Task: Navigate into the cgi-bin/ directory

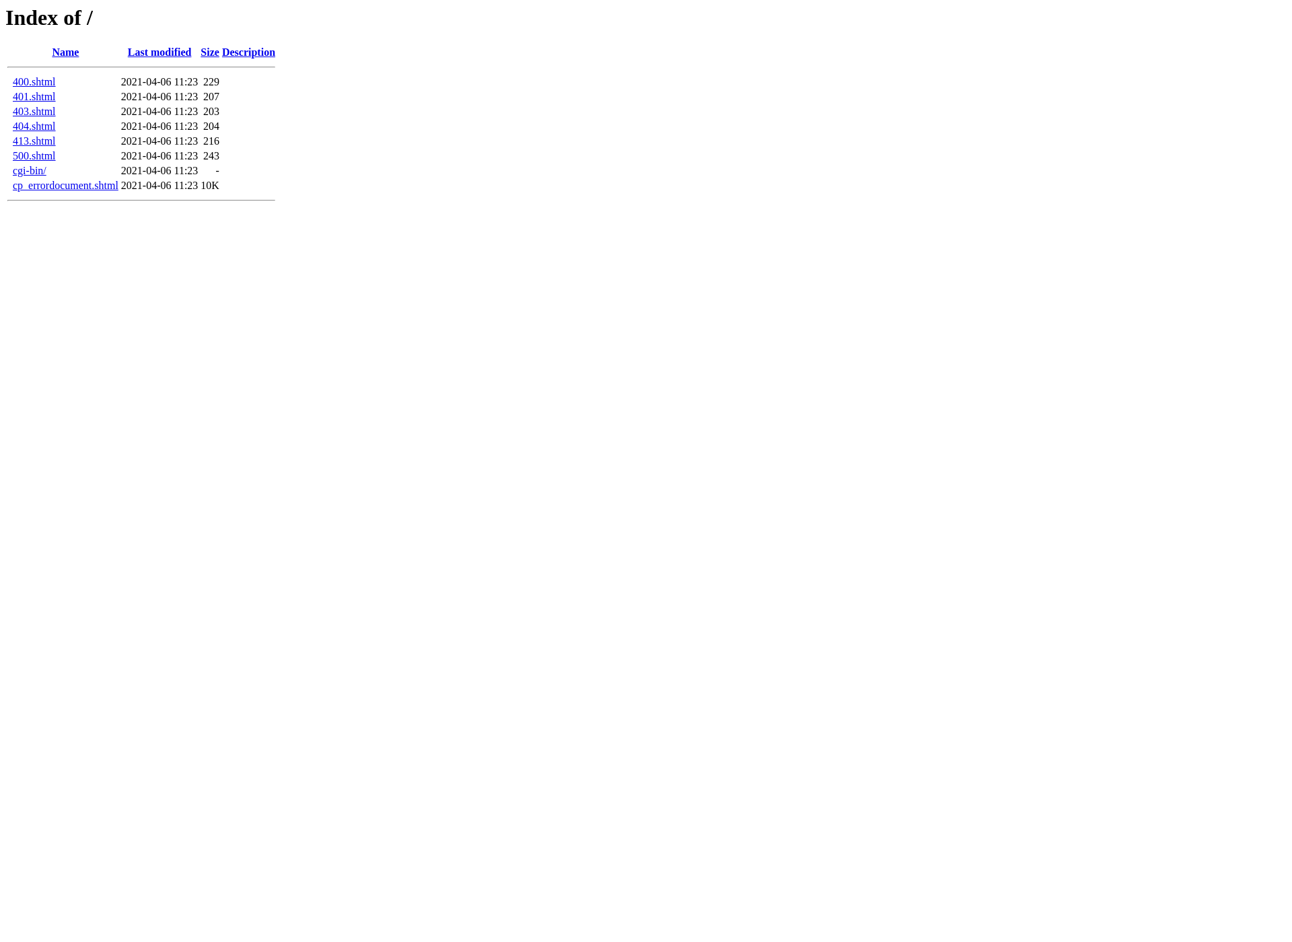Action: coord(29,170)
